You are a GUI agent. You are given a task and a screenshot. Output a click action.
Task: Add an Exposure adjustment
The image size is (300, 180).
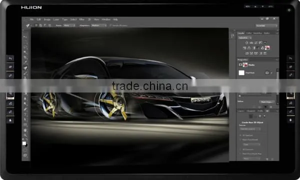point(260,42)
